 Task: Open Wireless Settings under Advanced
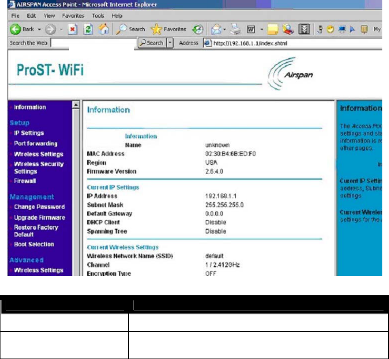[39, 270]
